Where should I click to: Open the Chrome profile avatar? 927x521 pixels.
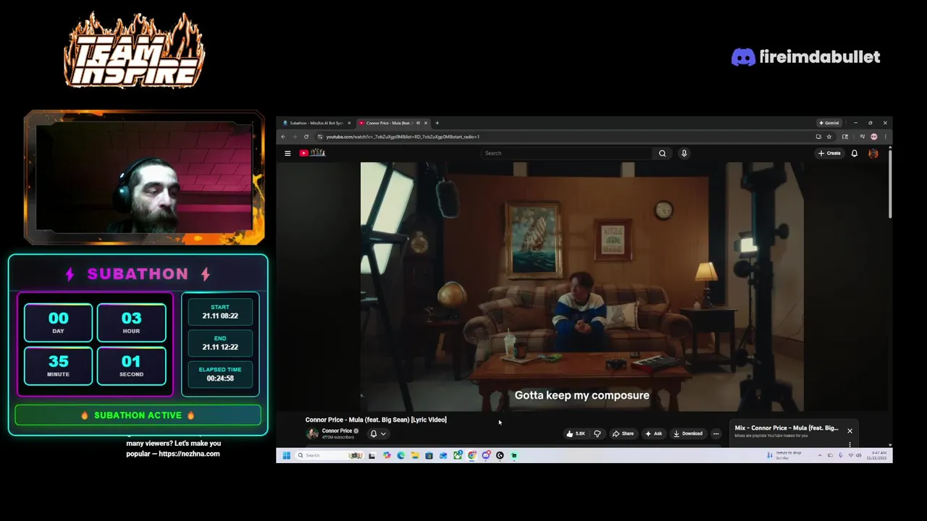tap(874, 137)
